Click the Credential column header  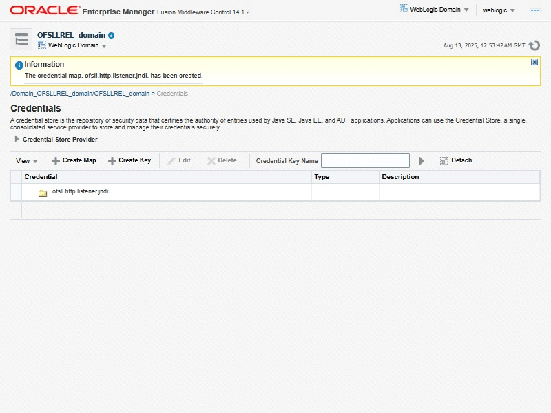point(167,177)
